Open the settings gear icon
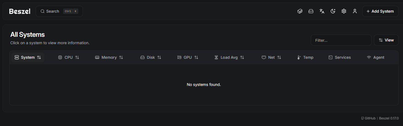The width and height of the screenshot is (403, 126). click(344, 11)
